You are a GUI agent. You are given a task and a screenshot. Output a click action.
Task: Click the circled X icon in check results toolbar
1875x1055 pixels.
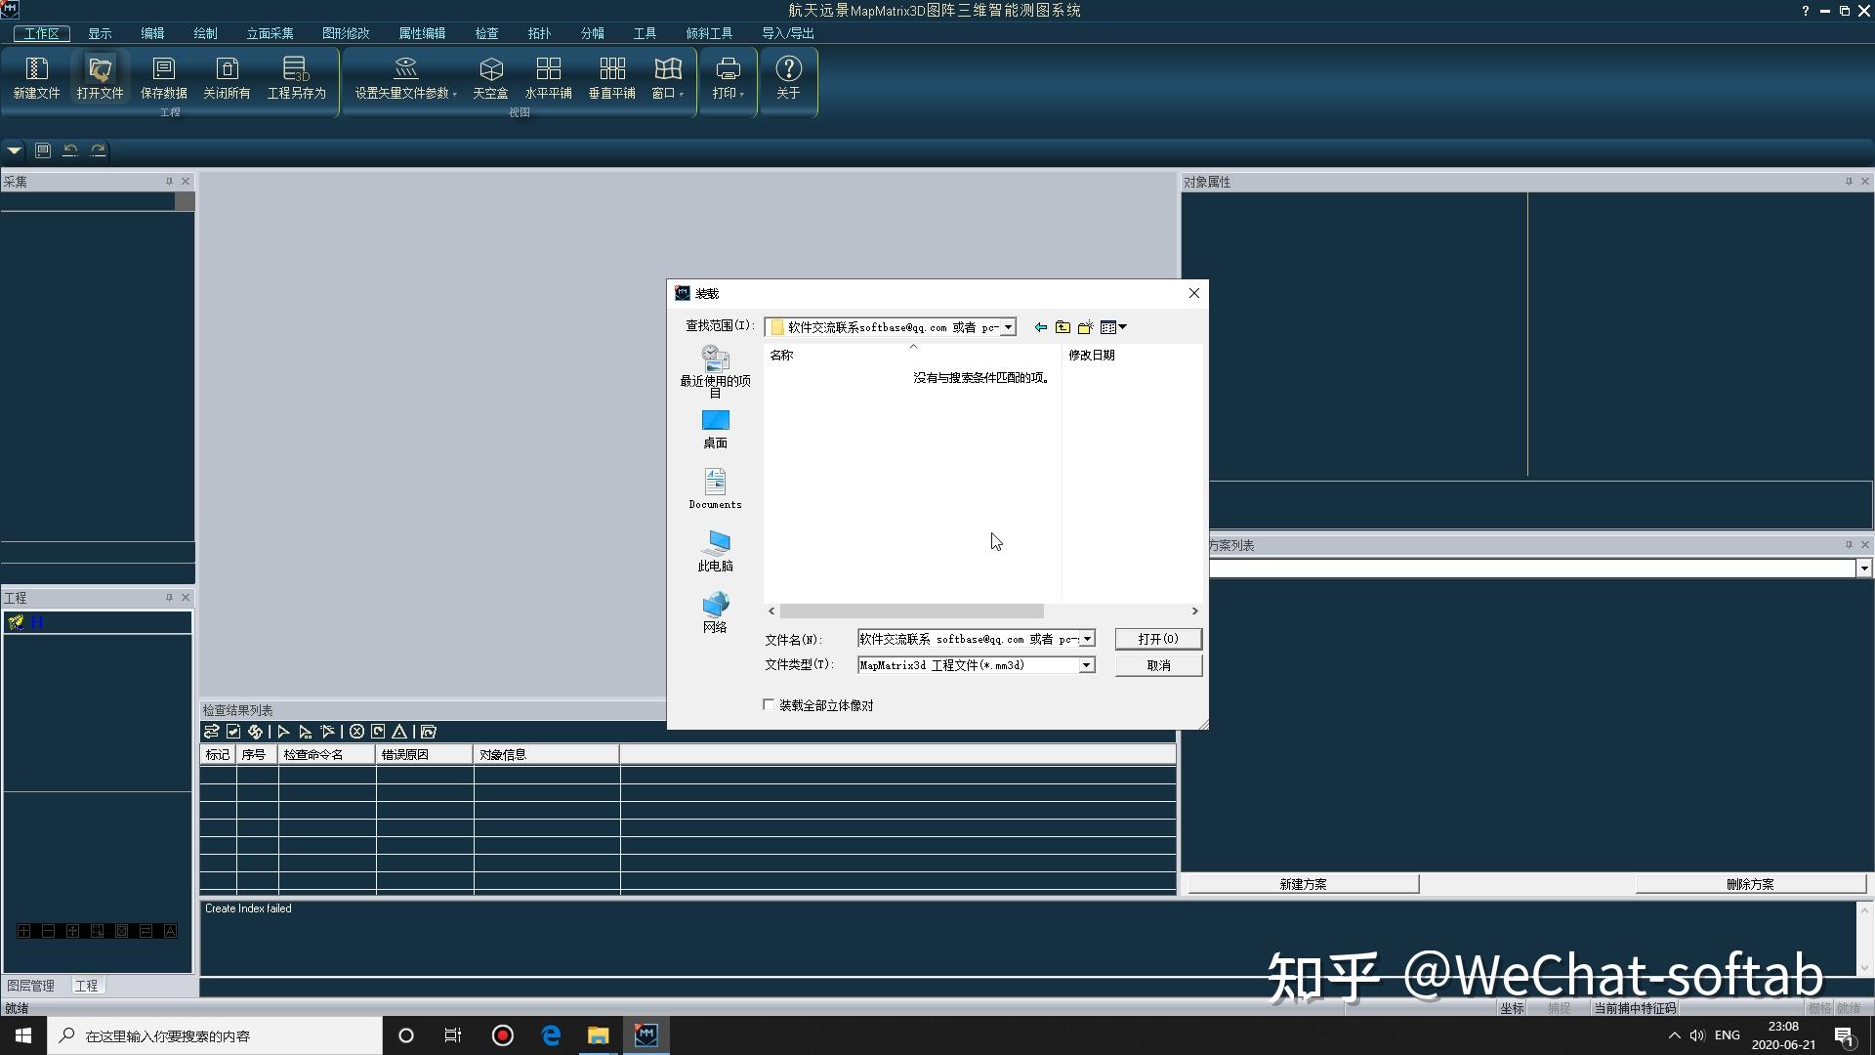[x=356, y=732]
